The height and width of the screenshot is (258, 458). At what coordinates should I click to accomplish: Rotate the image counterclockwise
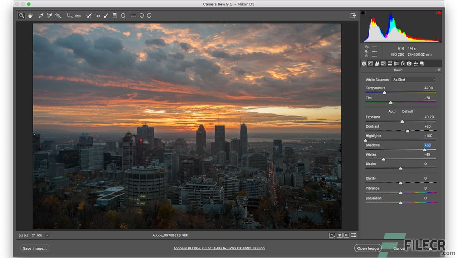coord(142,15)
